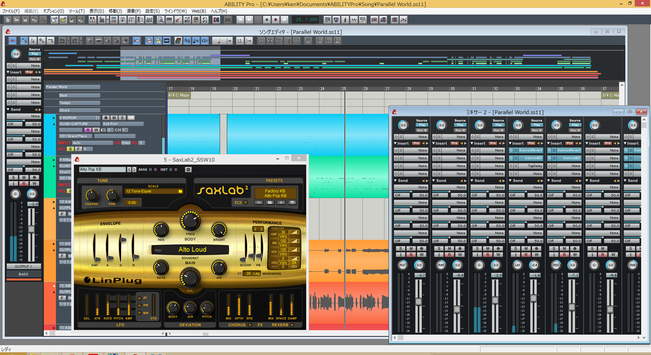Open the scale folder icon in SaxLab
This screenshot has width=651, height=355.
pyautogui.click(x=180, y=191)
